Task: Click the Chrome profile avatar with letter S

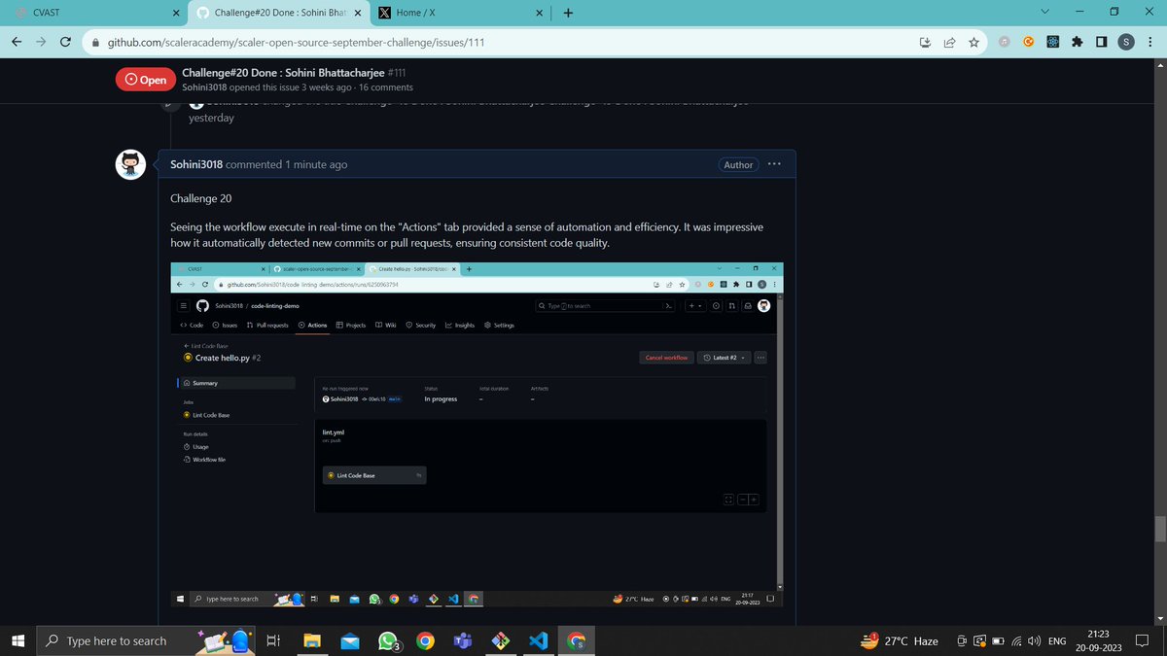Action: tap(1126, 43)
